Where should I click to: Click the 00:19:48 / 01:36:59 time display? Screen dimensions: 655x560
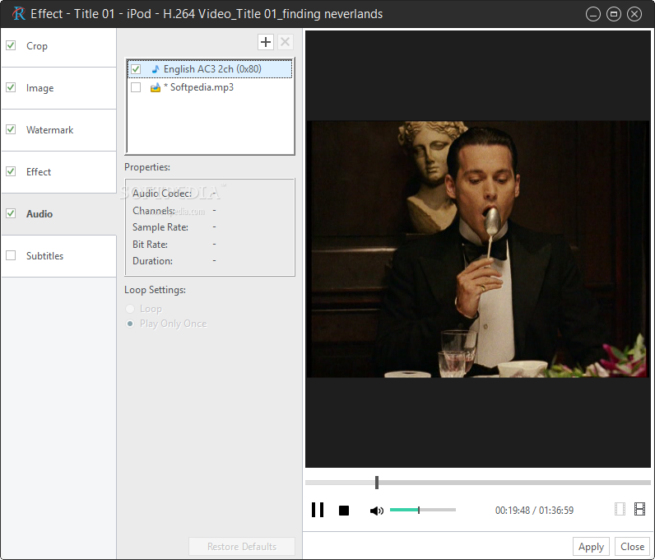(534, 511)
